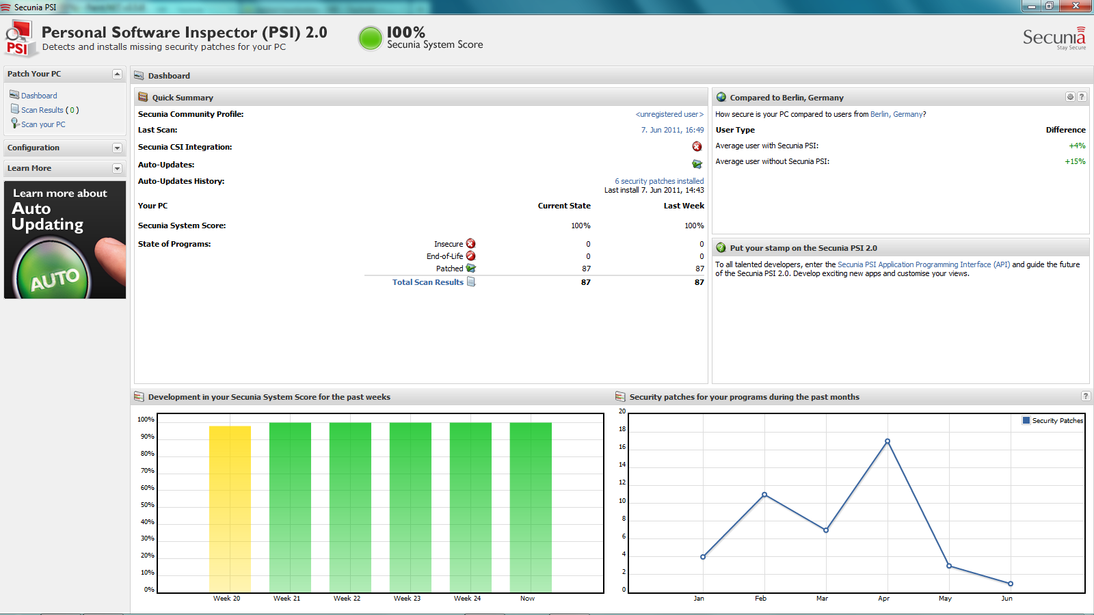The height and width of the screenshot is (615, 1094).
Task: Click the Apr peak data point
Action: [x=888, y=441]
